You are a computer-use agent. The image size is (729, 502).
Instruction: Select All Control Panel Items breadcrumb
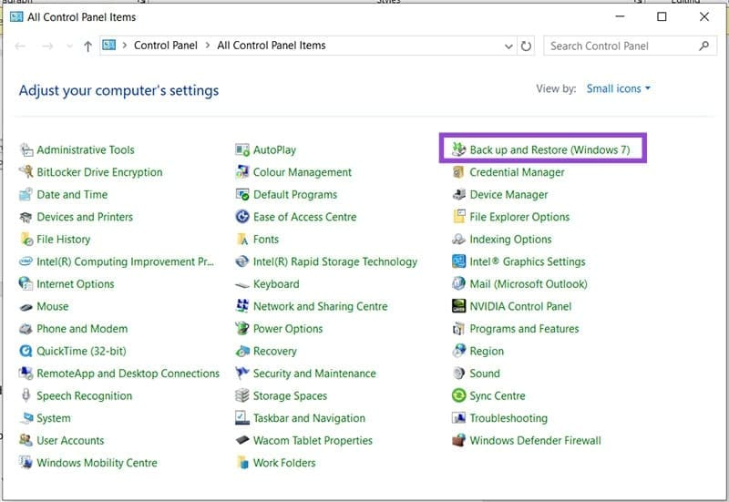pyautogui.click(x=271, y=46)
